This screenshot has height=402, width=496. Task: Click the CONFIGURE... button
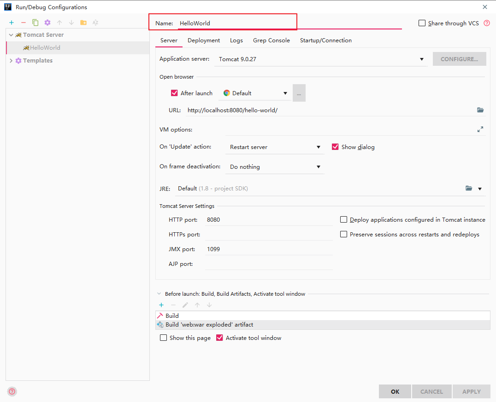pyautogui.click(x=459, y=59)
